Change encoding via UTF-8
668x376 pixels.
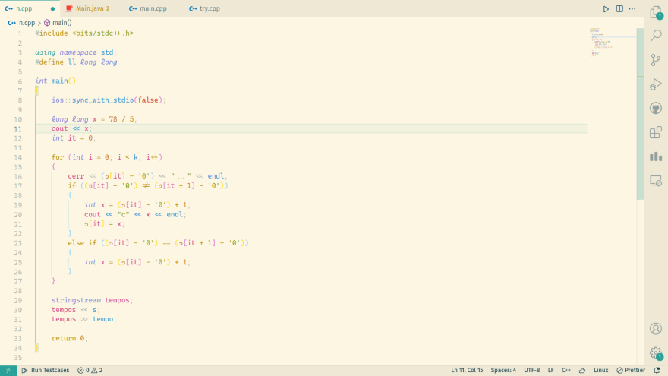(x=531, y=371)
